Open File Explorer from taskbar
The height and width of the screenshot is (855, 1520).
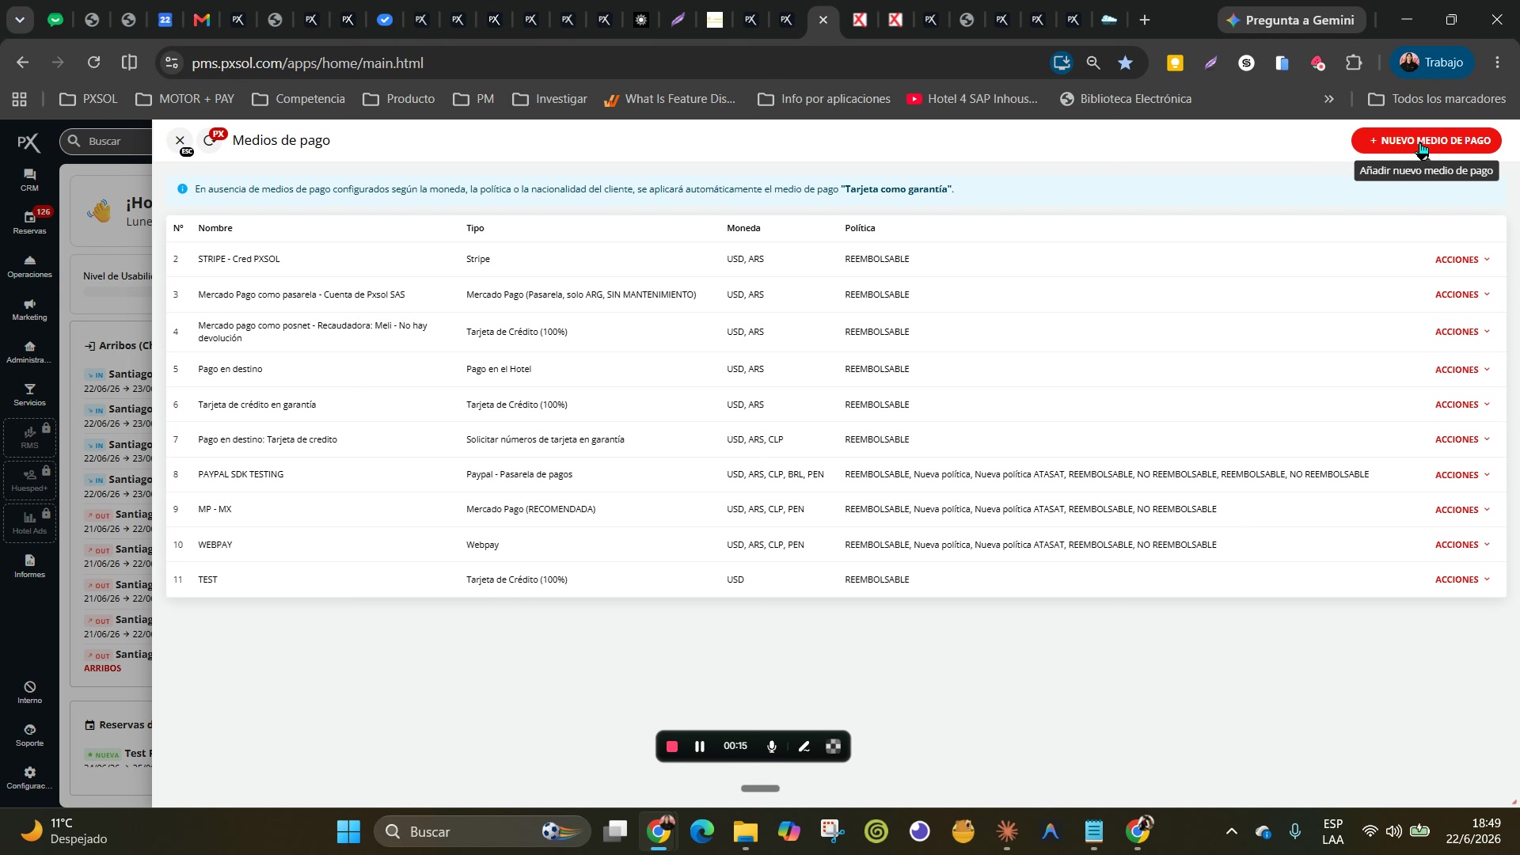coord(745,831)
